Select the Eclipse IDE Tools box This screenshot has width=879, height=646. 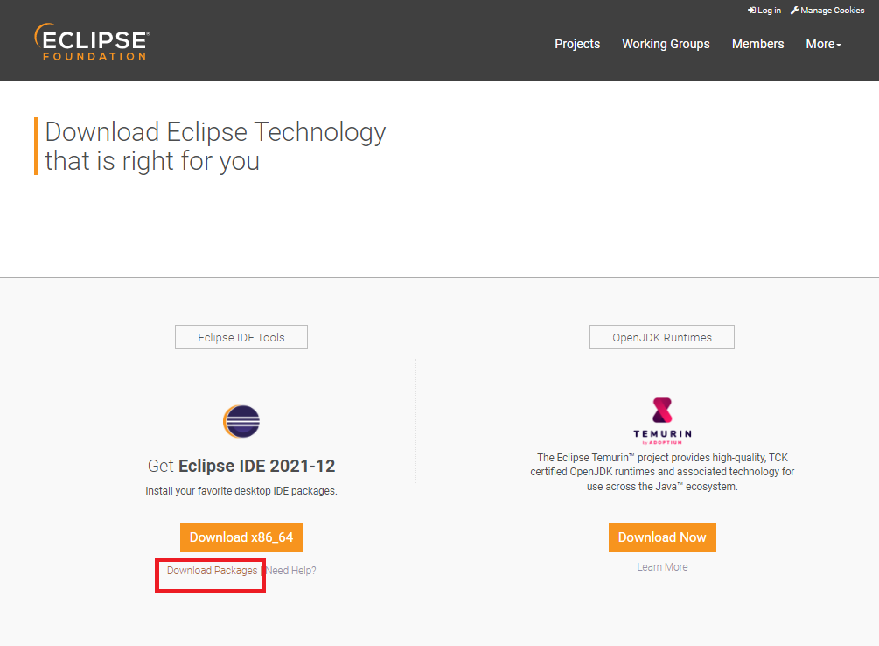(241, 337)
